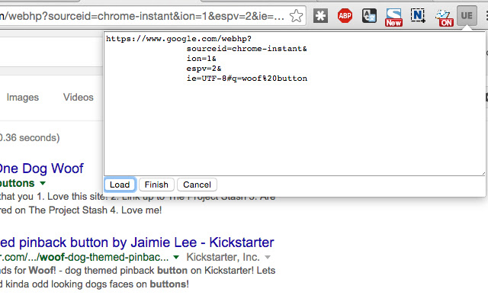Click 'https://www.google.com/webhp?' line
Screen dimensions: 488x305
click(x=178, y=39)
